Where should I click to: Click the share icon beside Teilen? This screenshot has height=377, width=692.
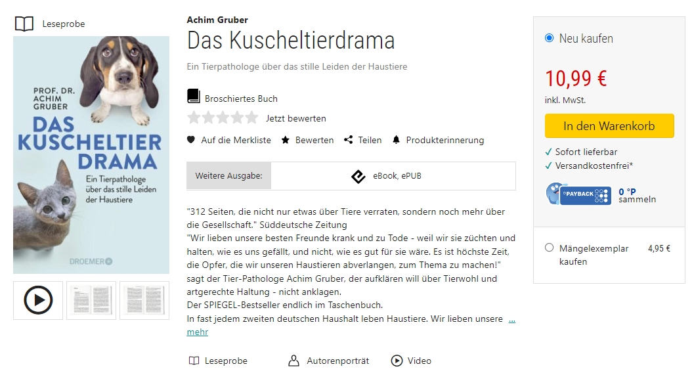click(348, 140)
